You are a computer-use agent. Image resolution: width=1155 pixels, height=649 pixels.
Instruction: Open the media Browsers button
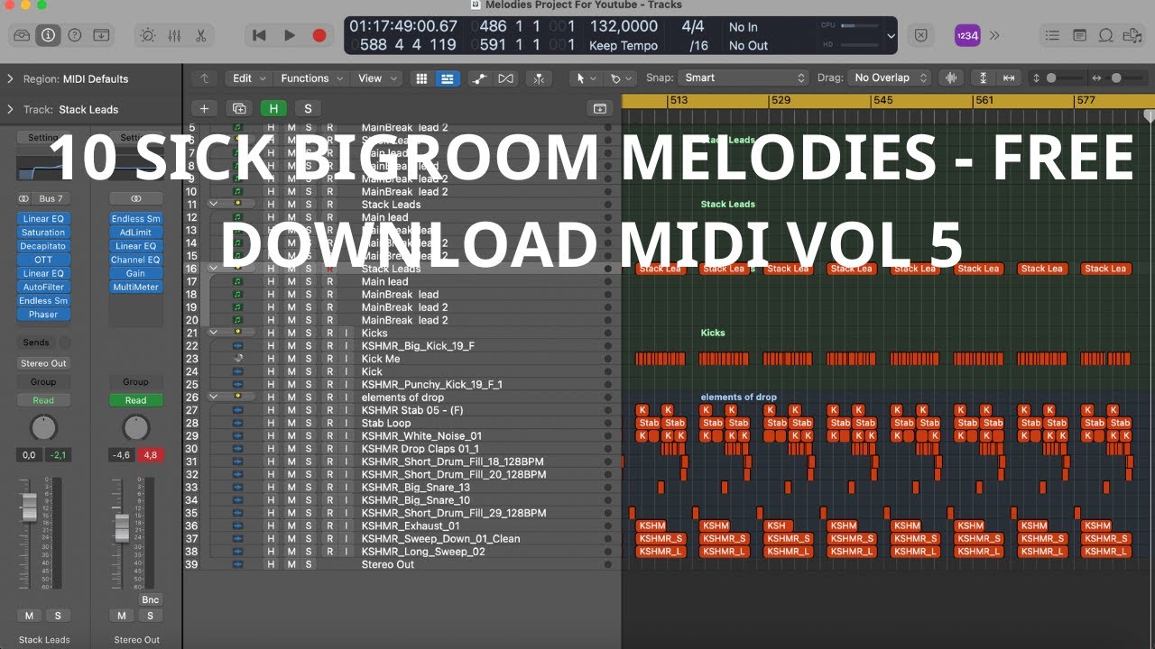(1132, 35)
